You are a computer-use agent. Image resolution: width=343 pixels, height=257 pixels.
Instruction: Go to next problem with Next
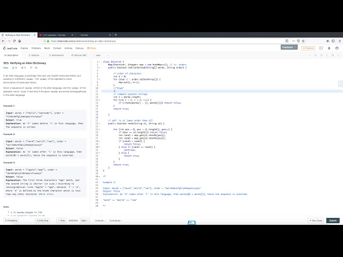click(x=85, y=221)
